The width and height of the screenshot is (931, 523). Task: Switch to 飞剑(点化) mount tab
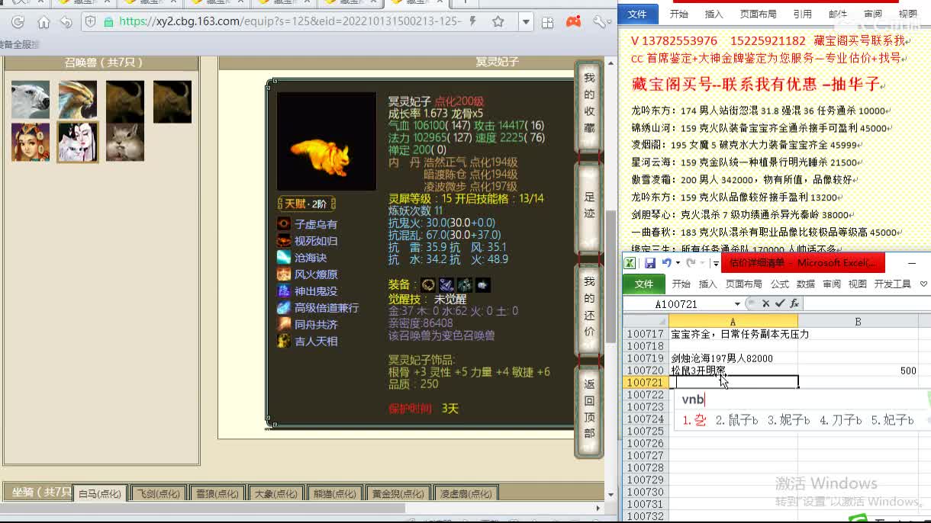(158, 493)
